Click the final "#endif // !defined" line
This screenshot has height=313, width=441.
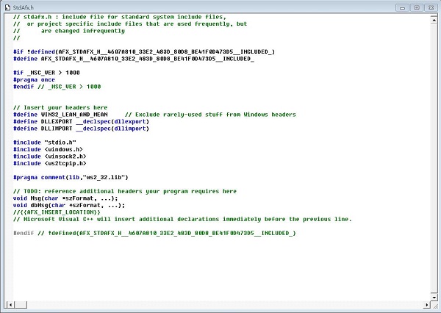coord(154,233)
